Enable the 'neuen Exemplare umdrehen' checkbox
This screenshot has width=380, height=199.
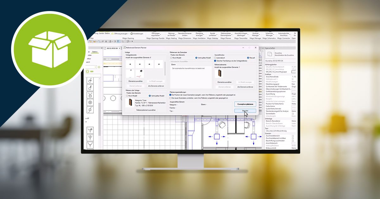(x=170, y=98)
